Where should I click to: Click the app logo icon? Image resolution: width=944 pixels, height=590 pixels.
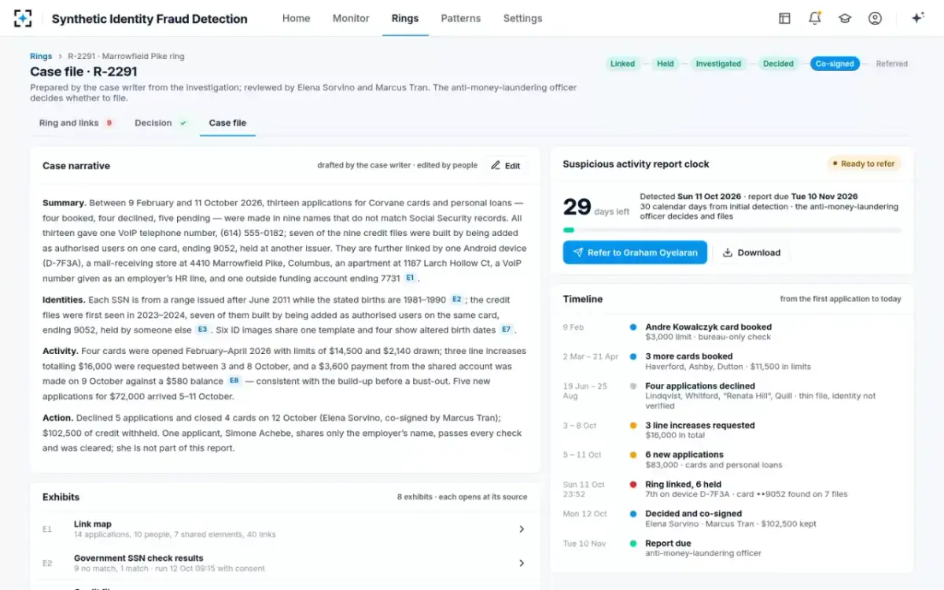pyautogui.click(x=23, y=18)
